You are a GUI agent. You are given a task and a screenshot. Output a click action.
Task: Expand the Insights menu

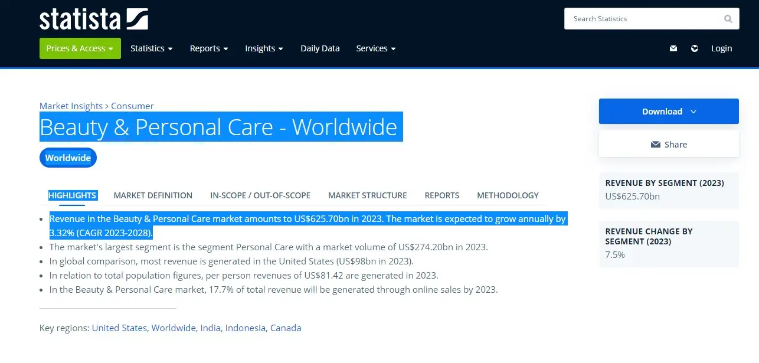(264, 48)
